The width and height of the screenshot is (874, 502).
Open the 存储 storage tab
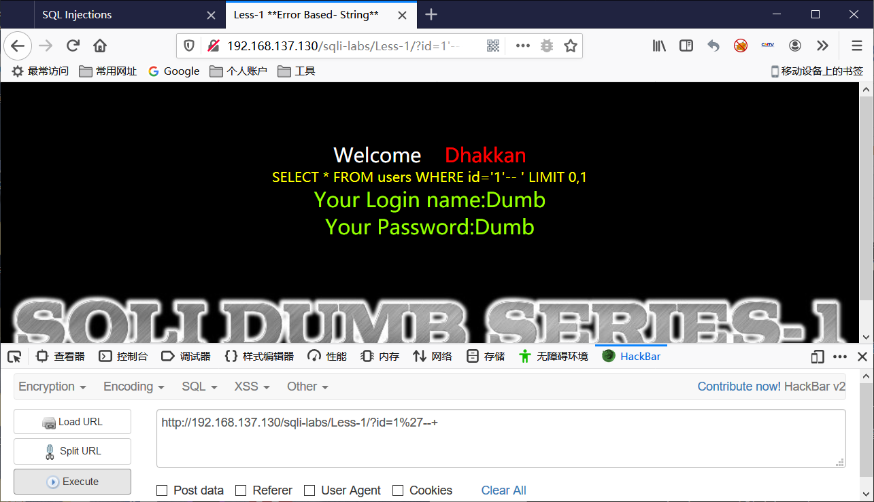pos(486,356)
